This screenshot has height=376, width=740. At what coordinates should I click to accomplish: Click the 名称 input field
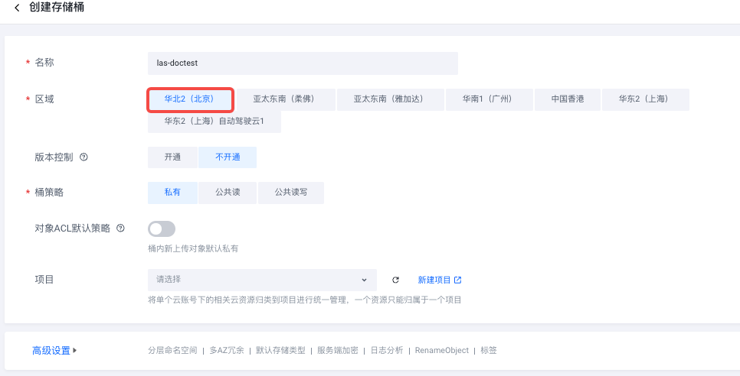tap(303, 63)
